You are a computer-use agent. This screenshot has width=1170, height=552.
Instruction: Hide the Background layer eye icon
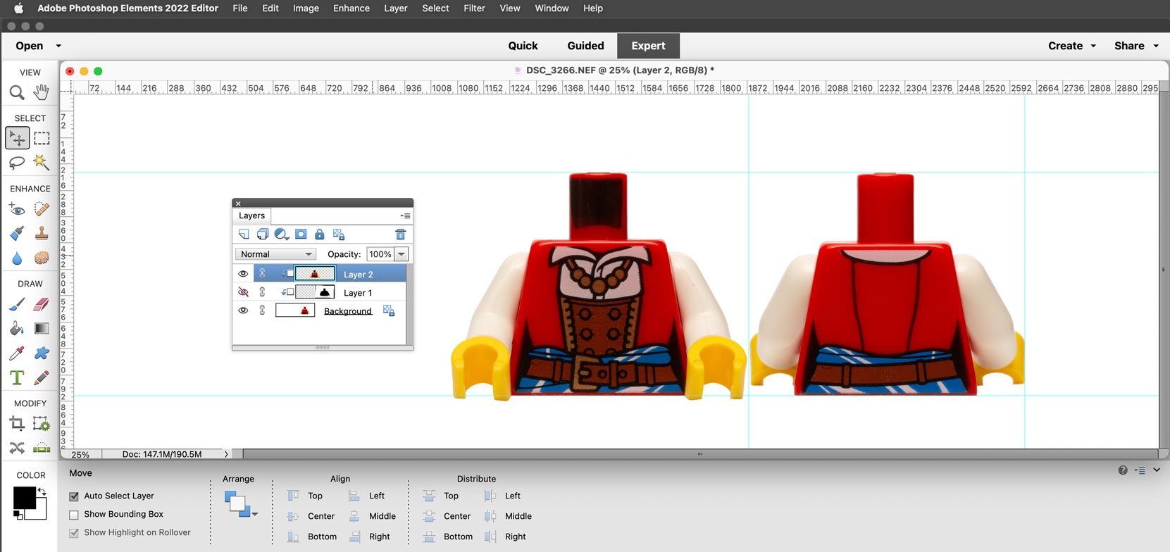pyautogui.click(x=243, y=310)
